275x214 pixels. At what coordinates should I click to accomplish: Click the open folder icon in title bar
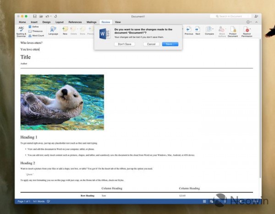(x=41, y=16)
